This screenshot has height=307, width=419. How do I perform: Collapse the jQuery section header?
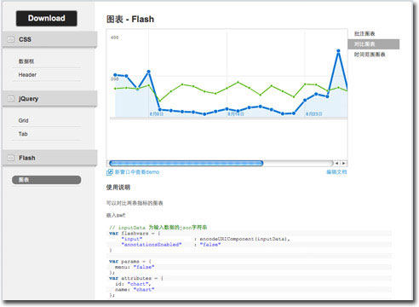click(49, 99)
